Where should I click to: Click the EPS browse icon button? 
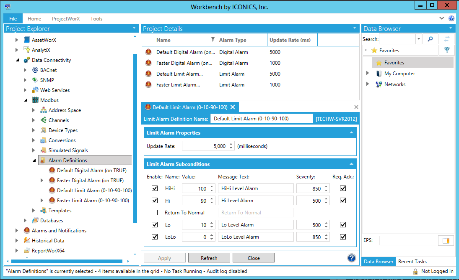point(446,240)
